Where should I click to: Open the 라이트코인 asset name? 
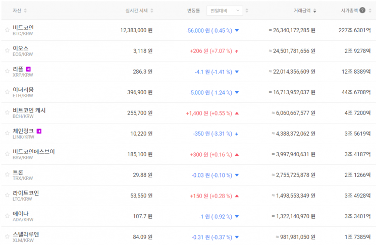tap(26, 193)
